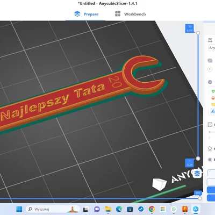Click the filament spool icon
215x215 pixels.
210,61
